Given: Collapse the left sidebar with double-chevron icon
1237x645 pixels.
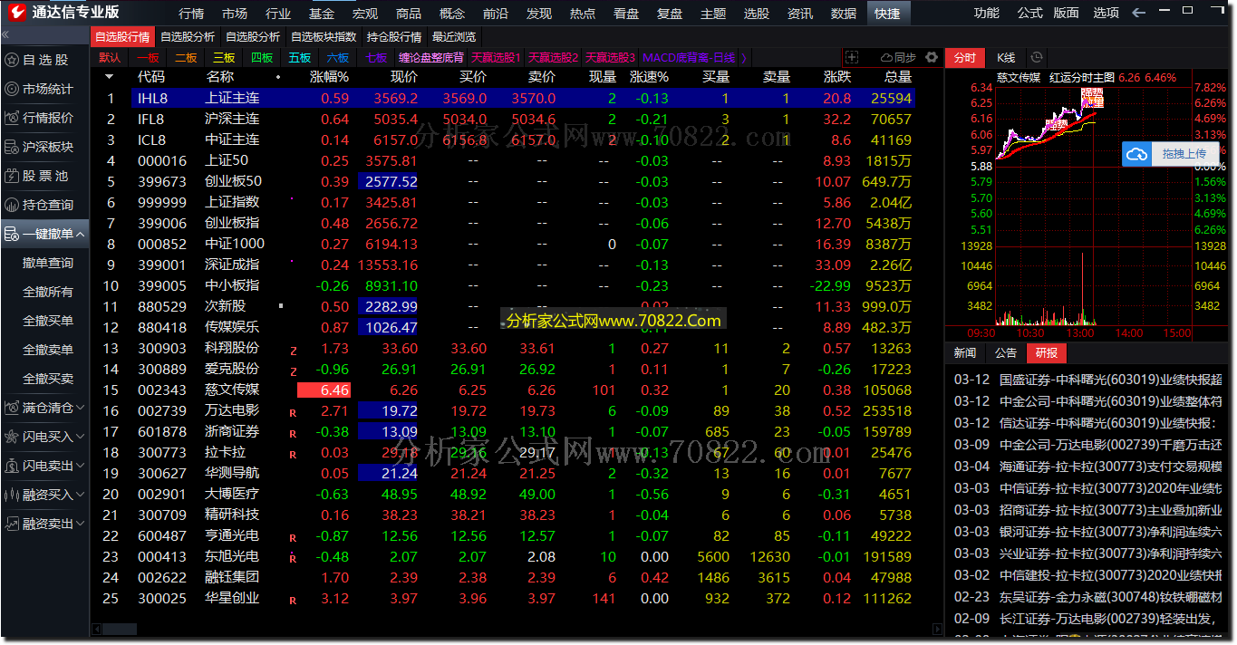Looking at the screenshot, I should (x=5, y=34).
